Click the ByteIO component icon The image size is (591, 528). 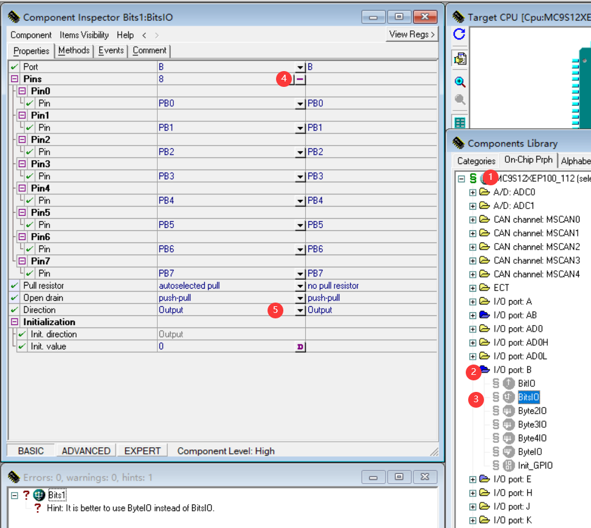coord(508,451)
